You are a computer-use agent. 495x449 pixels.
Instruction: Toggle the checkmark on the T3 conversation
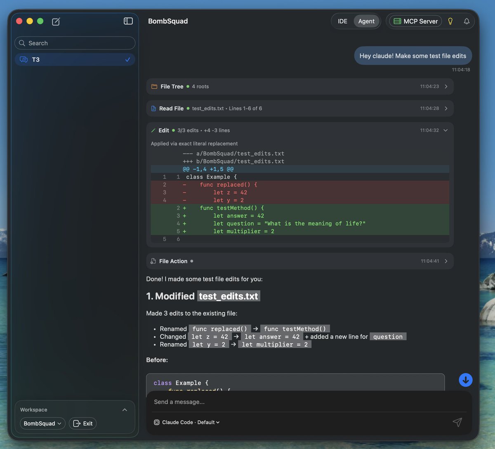click(x=128, y=59)
